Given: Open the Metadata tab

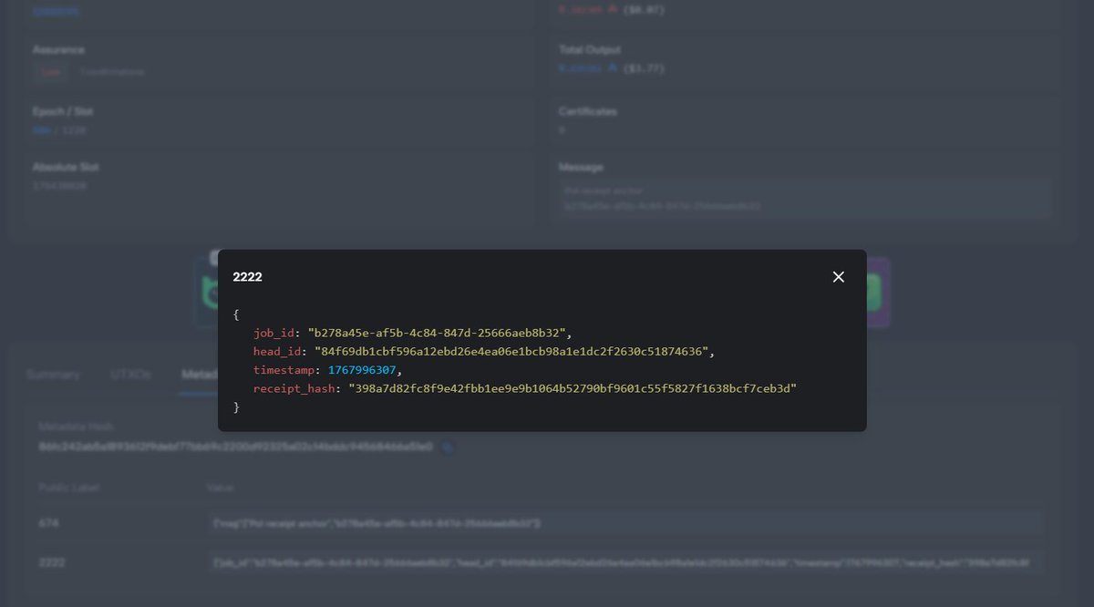Looking at the screenshot, I should tap(202, 374).
